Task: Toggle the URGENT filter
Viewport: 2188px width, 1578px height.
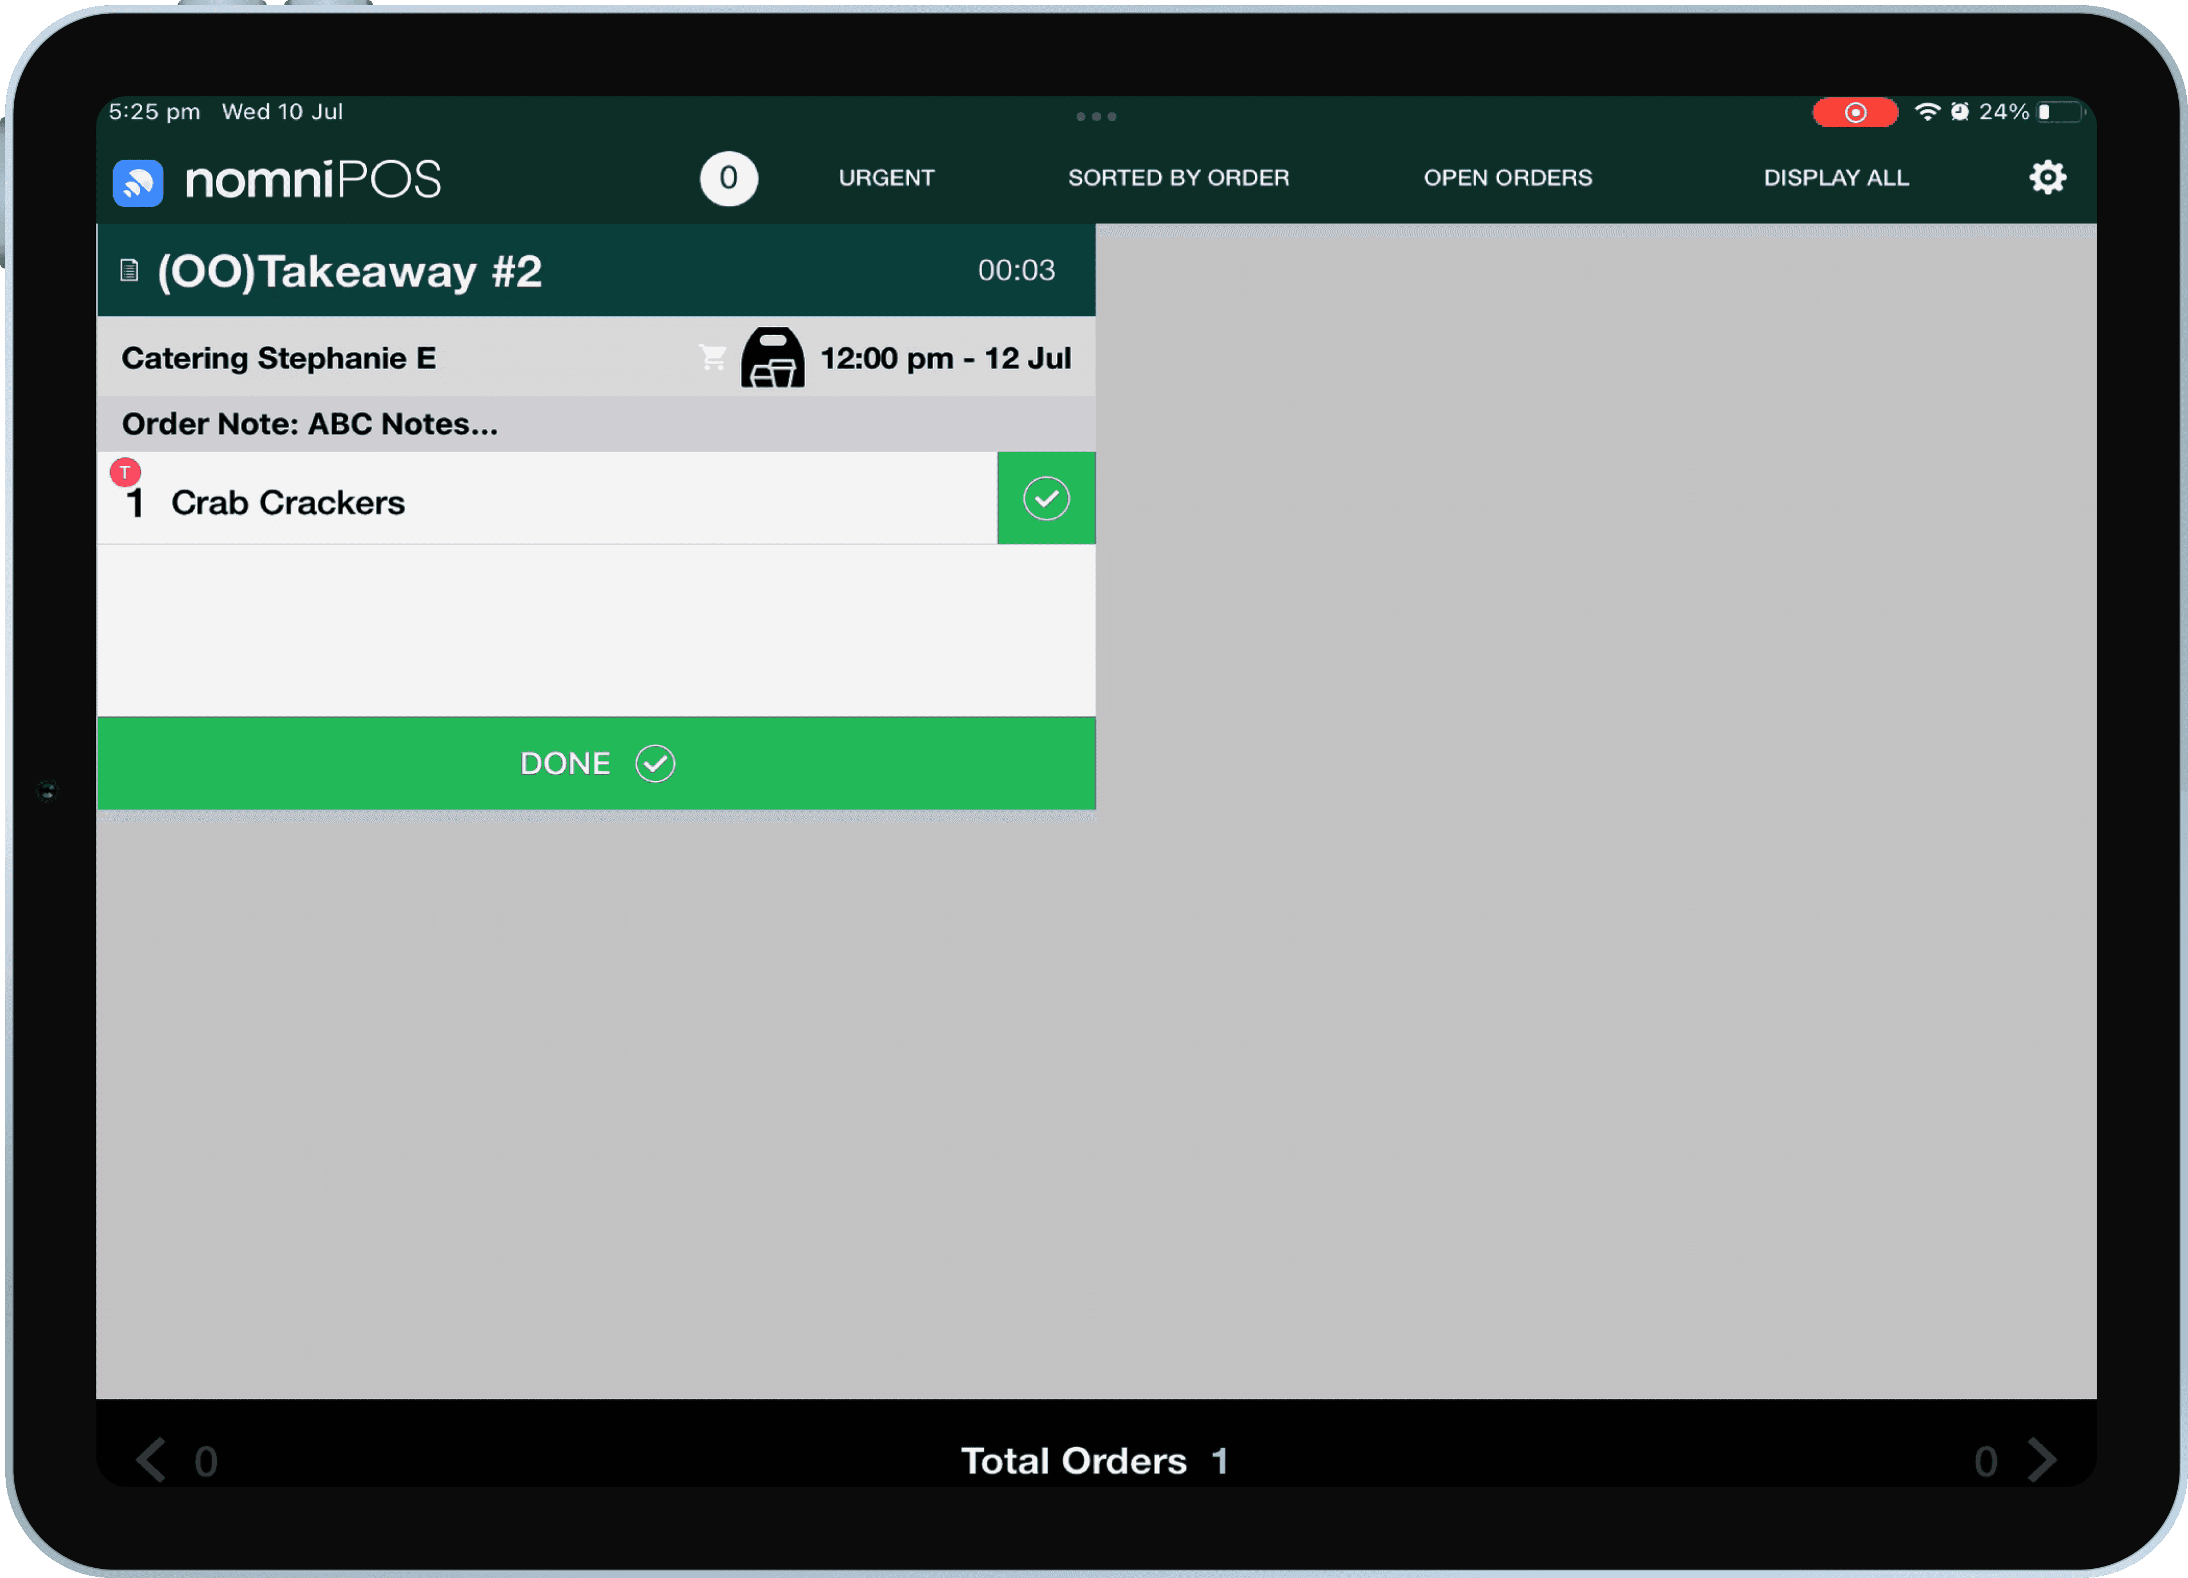Action: [x=886, y=178]
